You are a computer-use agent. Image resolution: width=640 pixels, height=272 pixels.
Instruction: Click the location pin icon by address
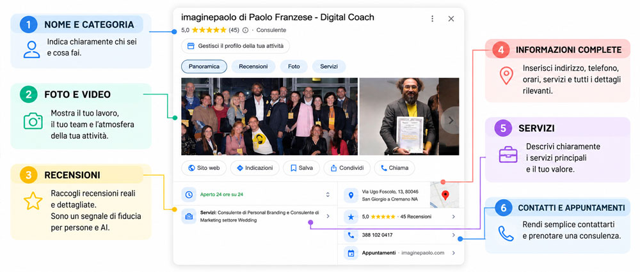[351, 195]
